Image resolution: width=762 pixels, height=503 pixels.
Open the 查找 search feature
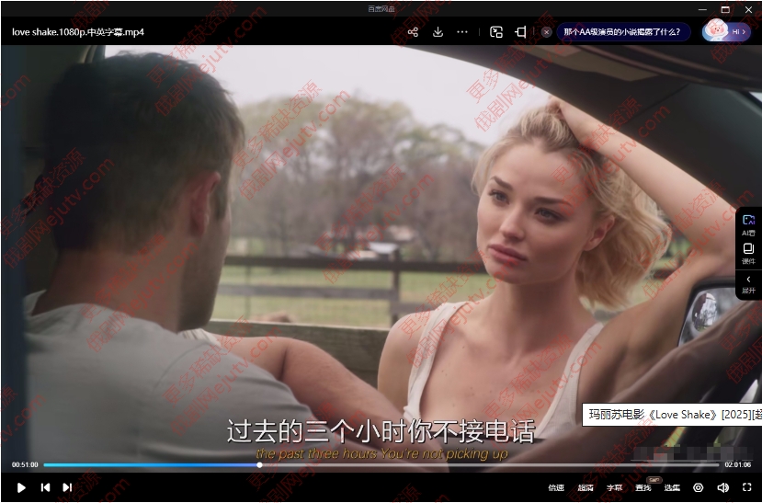(x=643, y=488)
